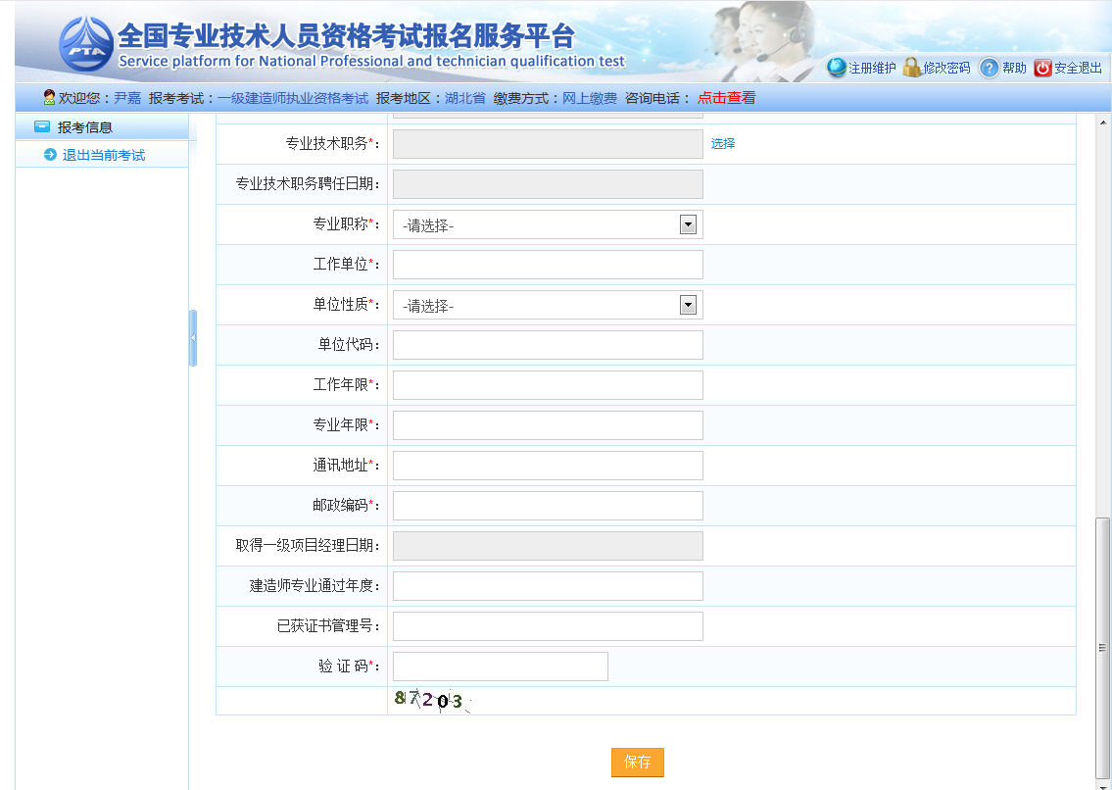Click the 修改密码 lock icon
This screenshot has width=1112, height=790.
click(911, 68)
